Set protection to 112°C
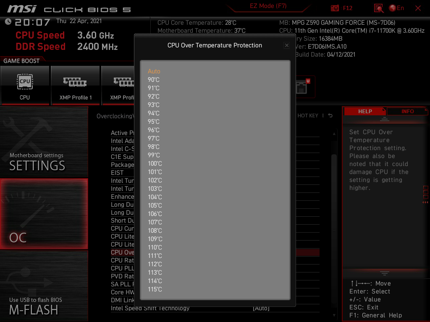430x322 pixels. pos(155,264)
